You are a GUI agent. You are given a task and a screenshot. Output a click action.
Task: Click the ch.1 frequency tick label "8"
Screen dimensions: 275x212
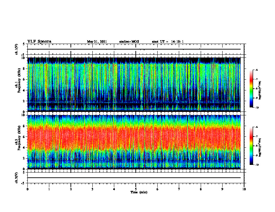[24, 69]
